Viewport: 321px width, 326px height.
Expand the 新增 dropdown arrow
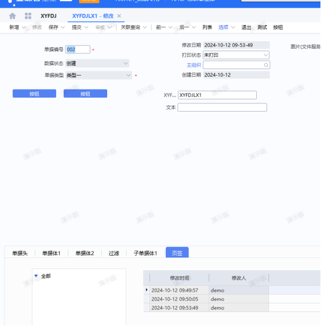click(x=24, y=27)
